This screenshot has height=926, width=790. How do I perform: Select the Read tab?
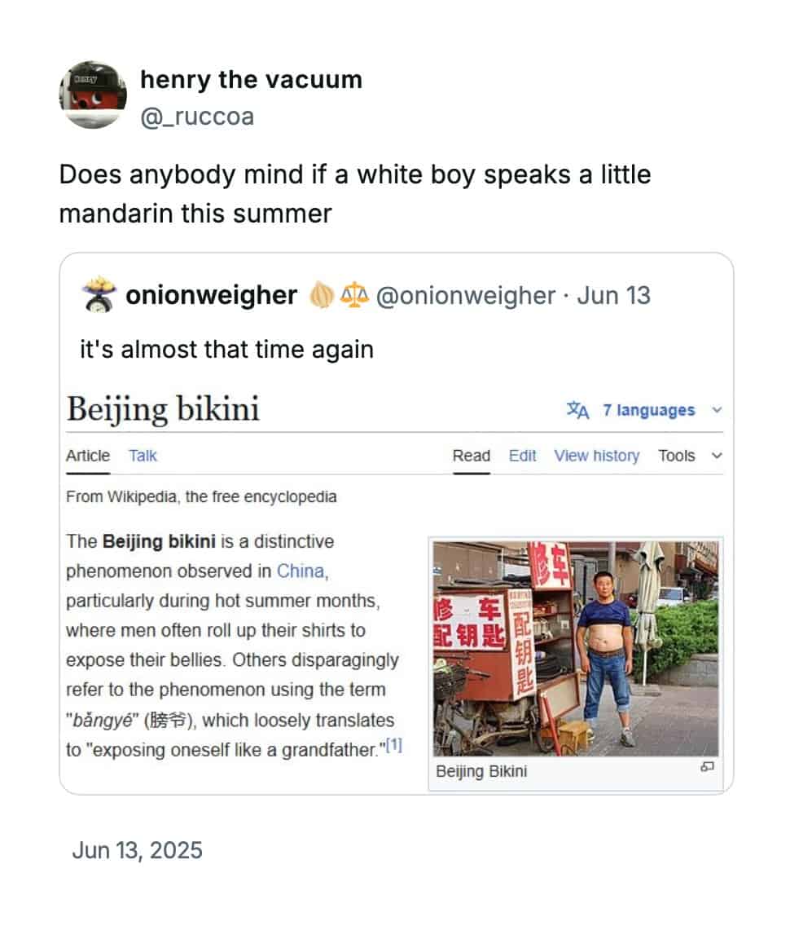472,456
